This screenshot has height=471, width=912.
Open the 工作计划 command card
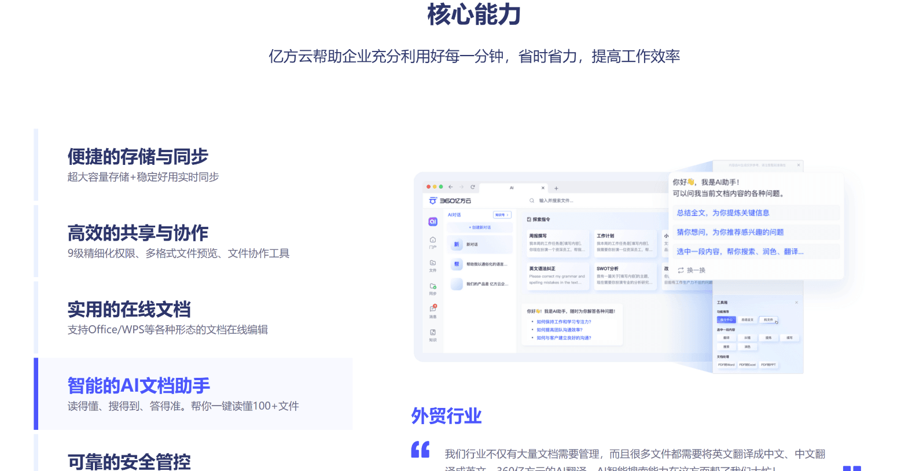(x=624, y=243)
